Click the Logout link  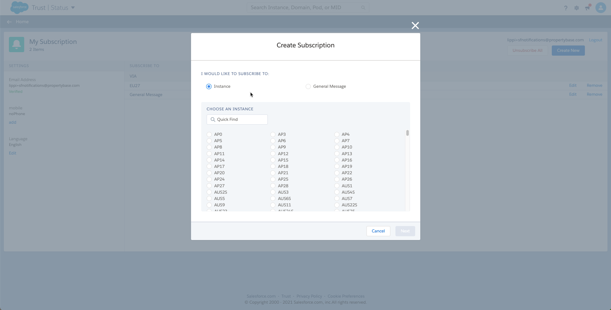click(595, 40)
